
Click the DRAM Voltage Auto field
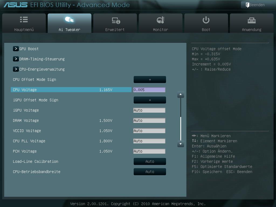point(149,120)
